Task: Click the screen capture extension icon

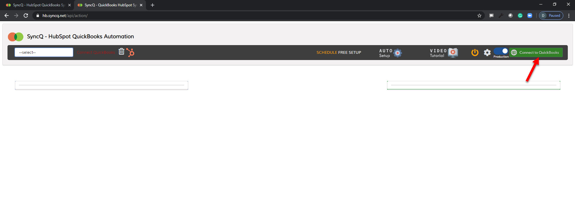Action: [x=491, y=16]
